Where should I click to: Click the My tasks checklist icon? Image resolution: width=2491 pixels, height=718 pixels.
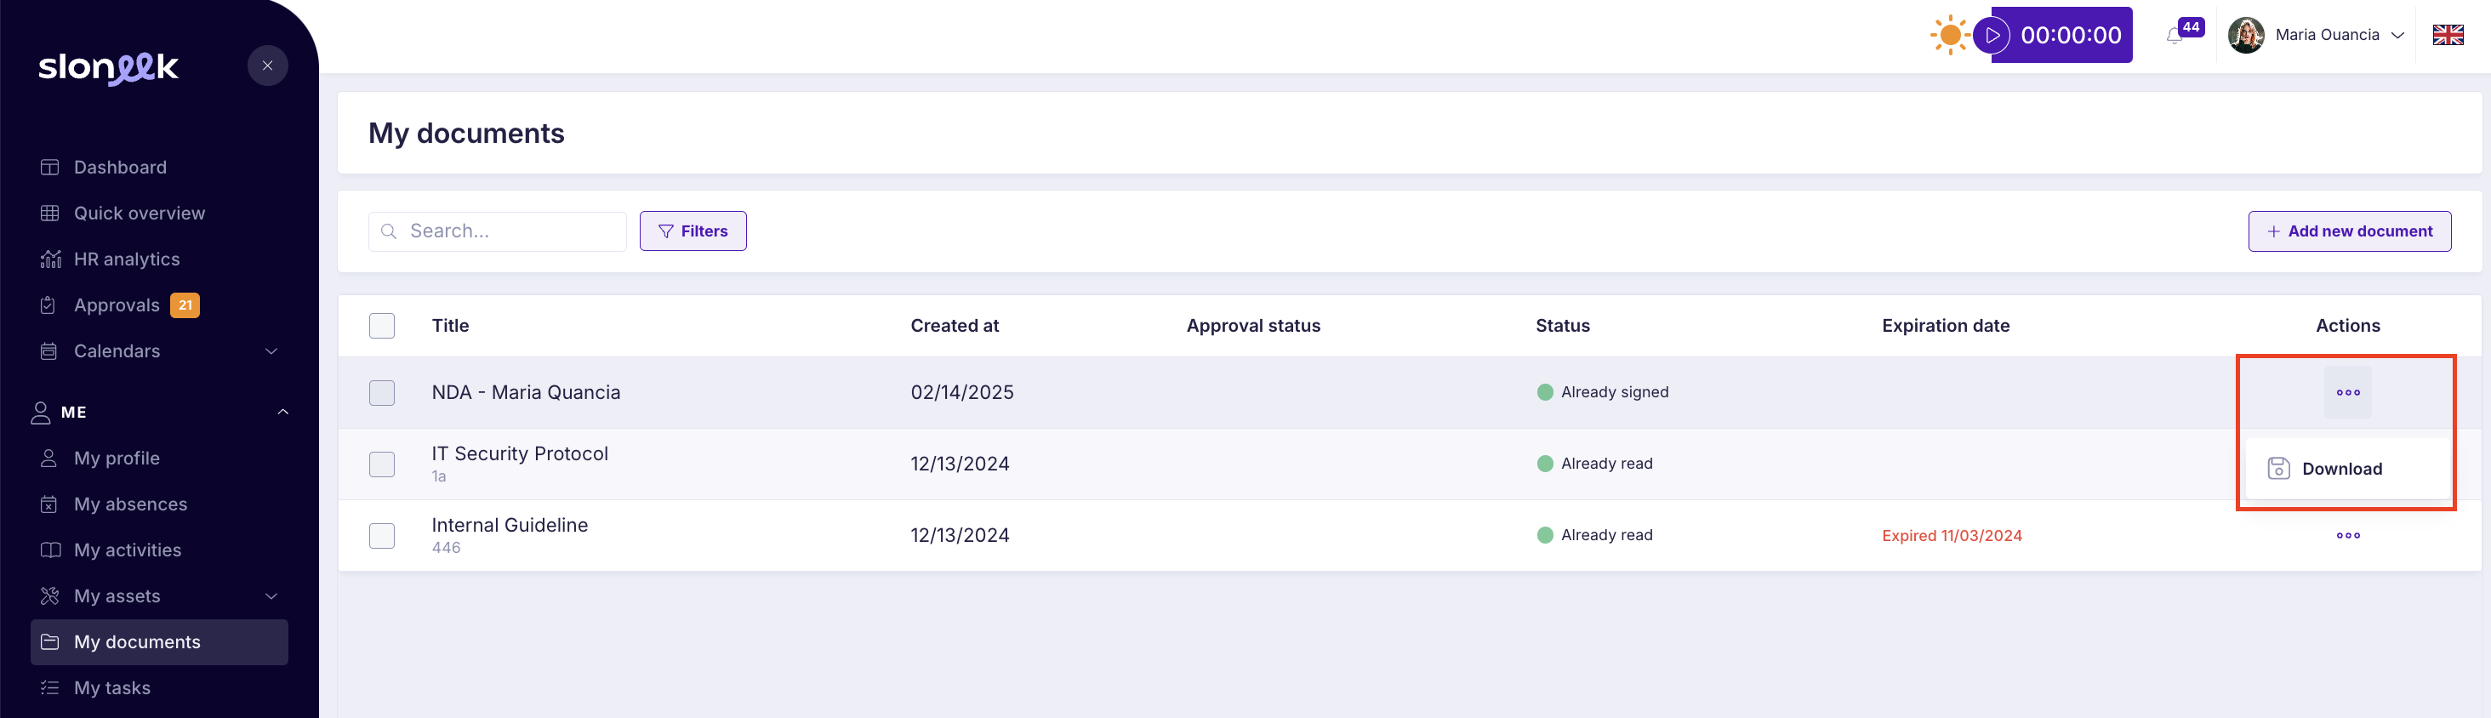[49, 688]
